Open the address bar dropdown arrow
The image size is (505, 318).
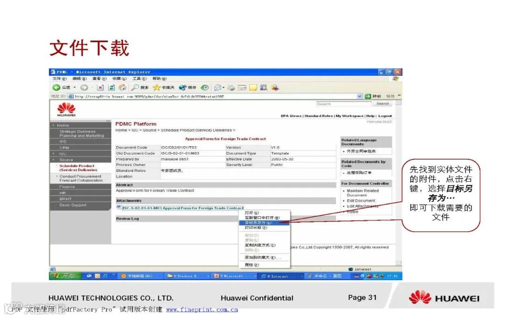(x=360, y=96)
